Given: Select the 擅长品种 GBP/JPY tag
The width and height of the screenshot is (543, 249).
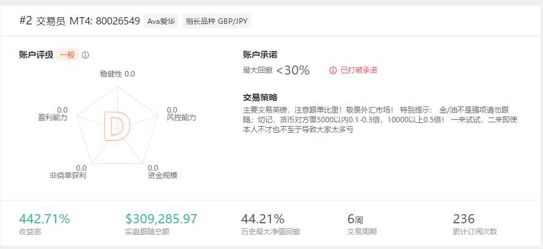Looking at the screenshot, I should [x=217, y=21].
